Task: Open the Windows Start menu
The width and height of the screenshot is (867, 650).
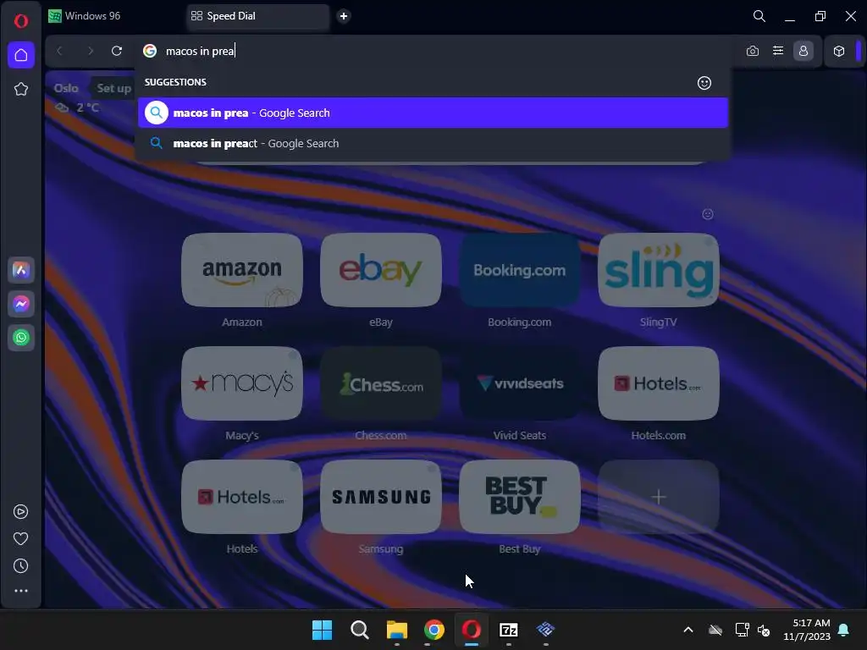Action: (323, 630)
